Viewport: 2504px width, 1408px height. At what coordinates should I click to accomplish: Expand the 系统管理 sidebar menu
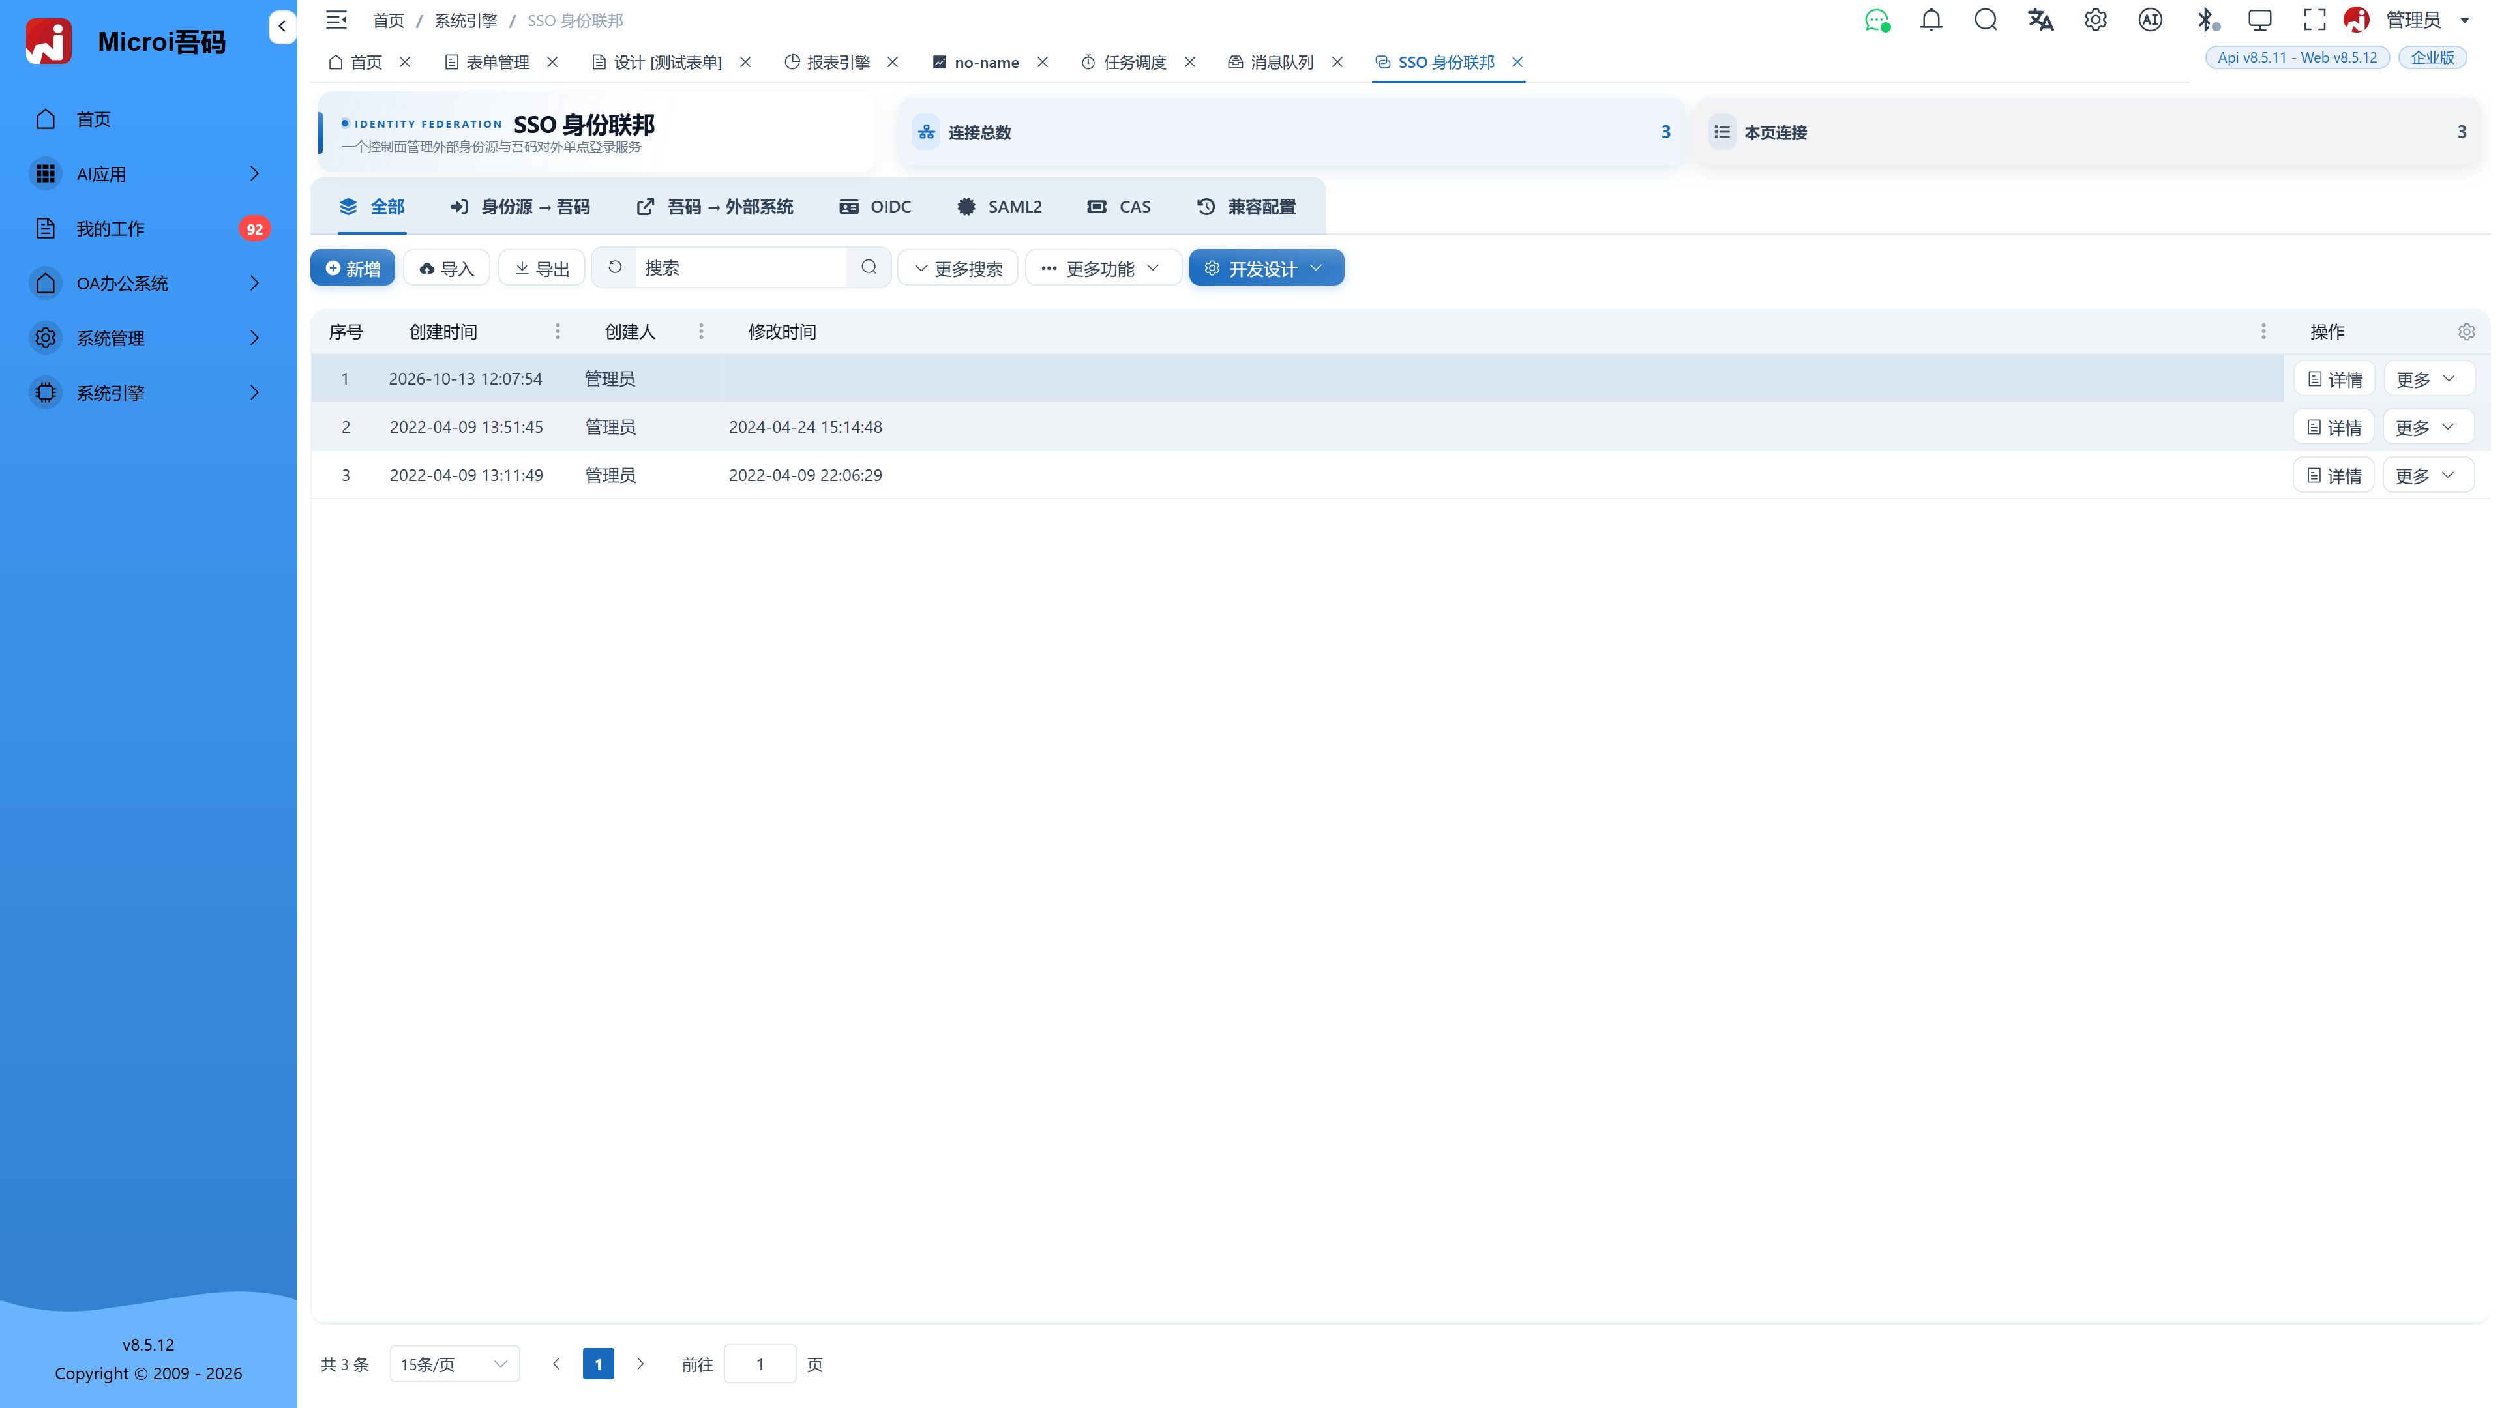(x=149, y=338)
